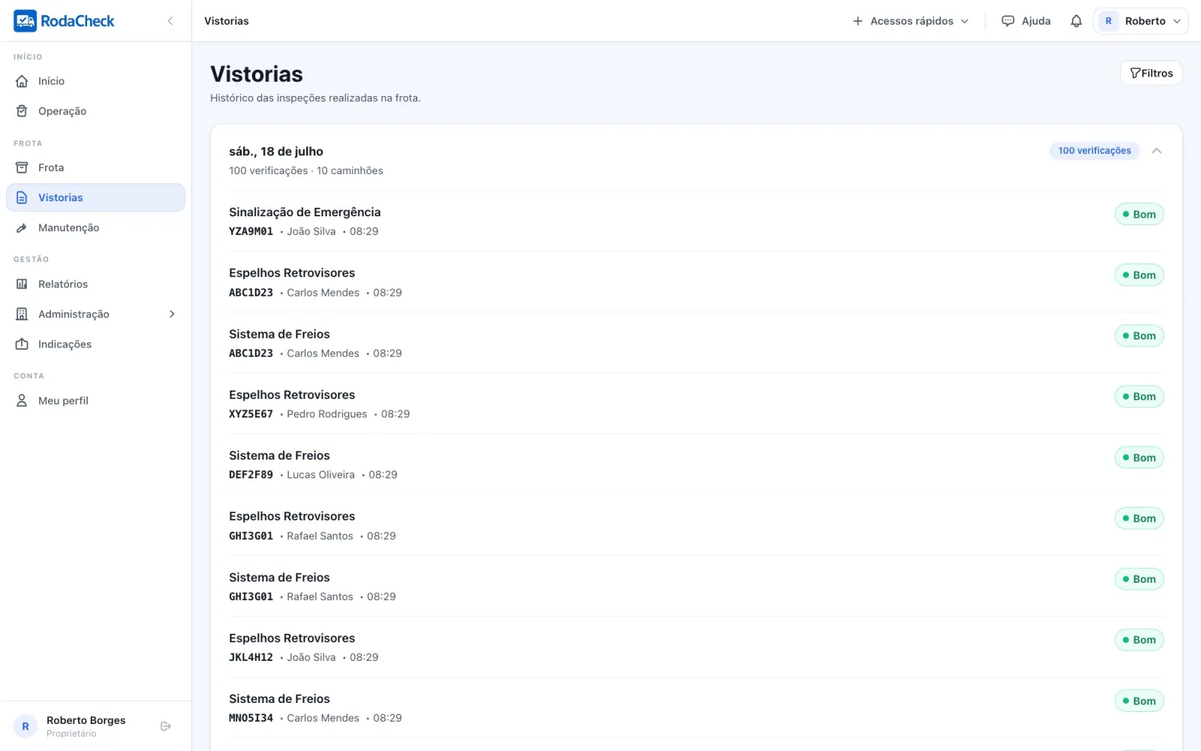The height and width of the screenshot is (751, 1201).
Task: Click the logout icon beside Roberto Borges
Action: (x=166, y=726)
